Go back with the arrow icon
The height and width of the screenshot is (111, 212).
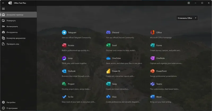pyautogui.click(x=3, y=3)
